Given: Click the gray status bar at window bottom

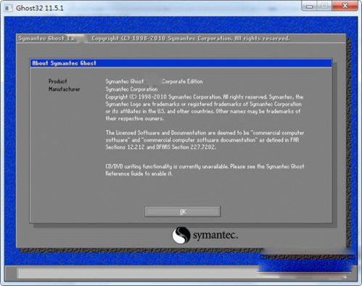Looking at the screenshot, I should coord(181,273).
